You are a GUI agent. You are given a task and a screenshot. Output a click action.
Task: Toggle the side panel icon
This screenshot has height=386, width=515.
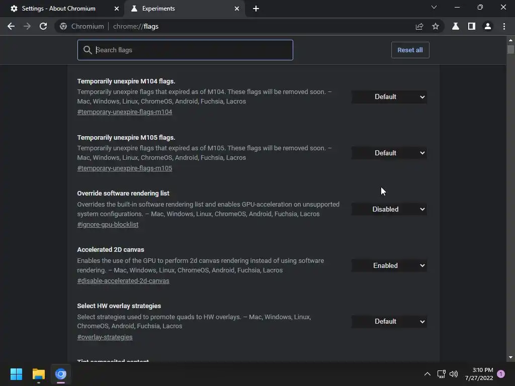[472, 26]
